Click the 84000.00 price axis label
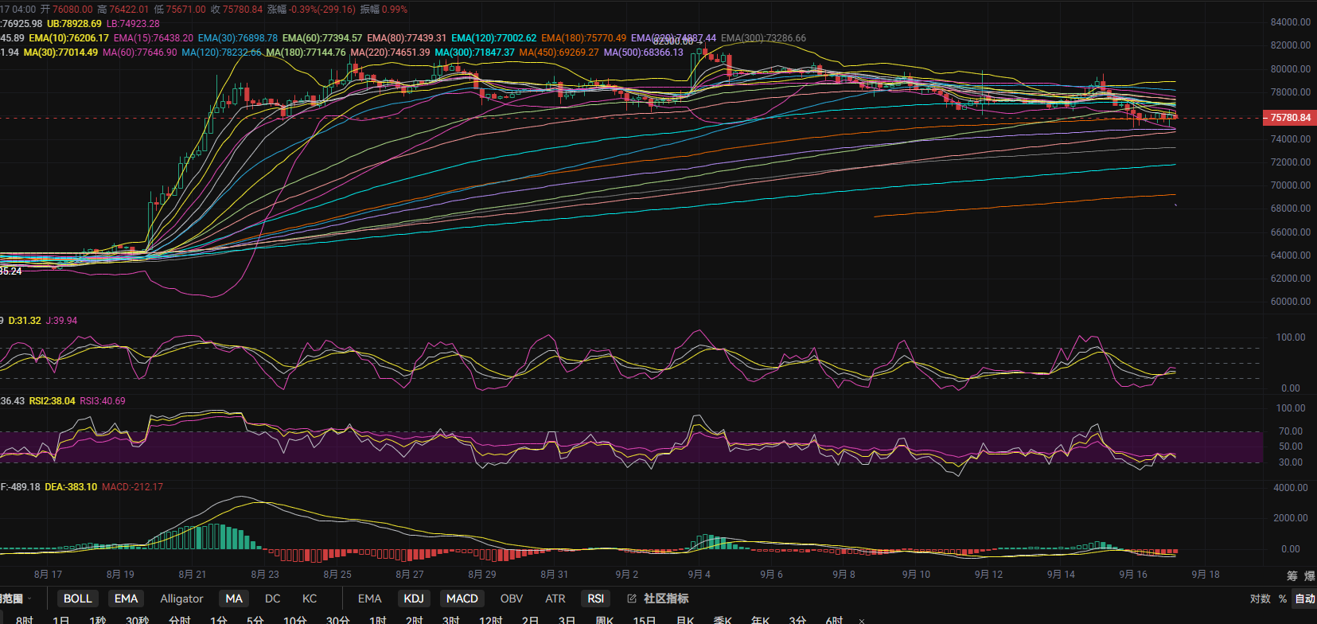The image size is (1317, 624). (1290, 21)
